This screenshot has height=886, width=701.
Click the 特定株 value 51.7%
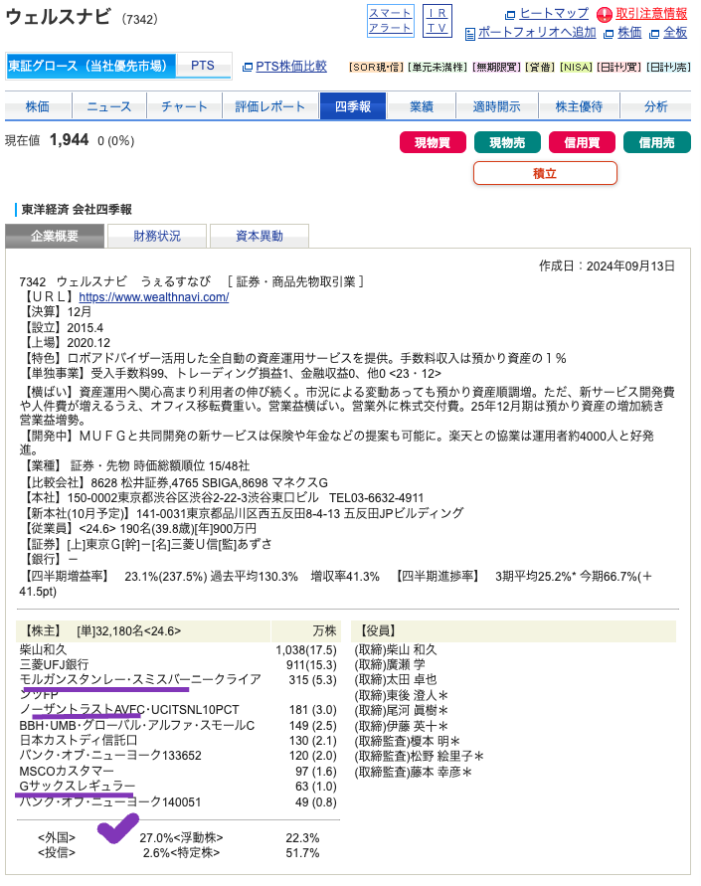coord(302,853)
